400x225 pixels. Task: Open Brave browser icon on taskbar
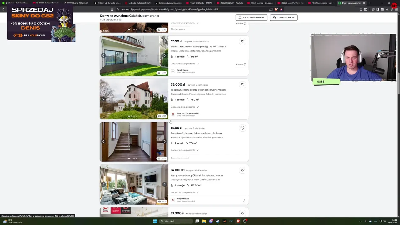(x=238, y=221)
